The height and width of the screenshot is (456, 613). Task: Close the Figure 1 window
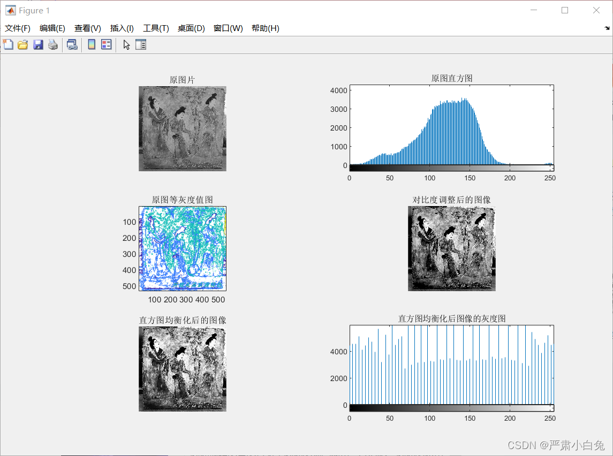[x=596, y=11]
